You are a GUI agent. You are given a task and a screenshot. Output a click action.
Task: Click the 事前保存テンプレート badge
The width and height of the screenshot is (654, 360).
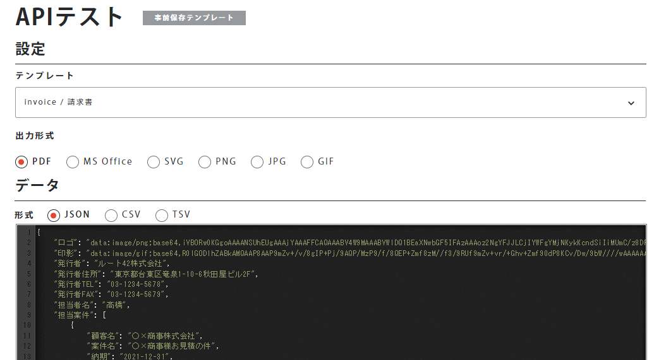(194, 18)
